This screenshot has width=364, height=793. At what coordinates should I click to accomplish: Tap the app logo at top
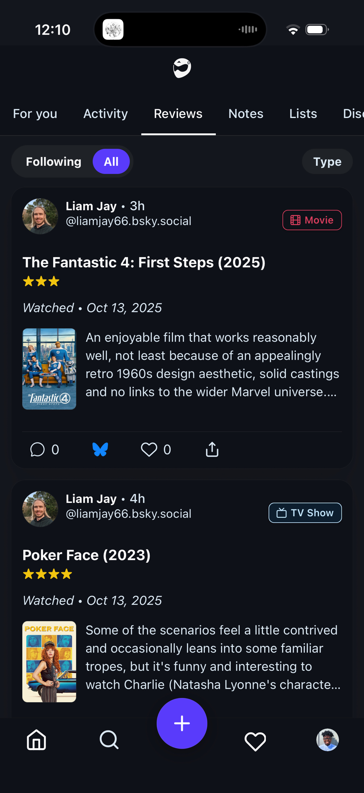[182, 68]
